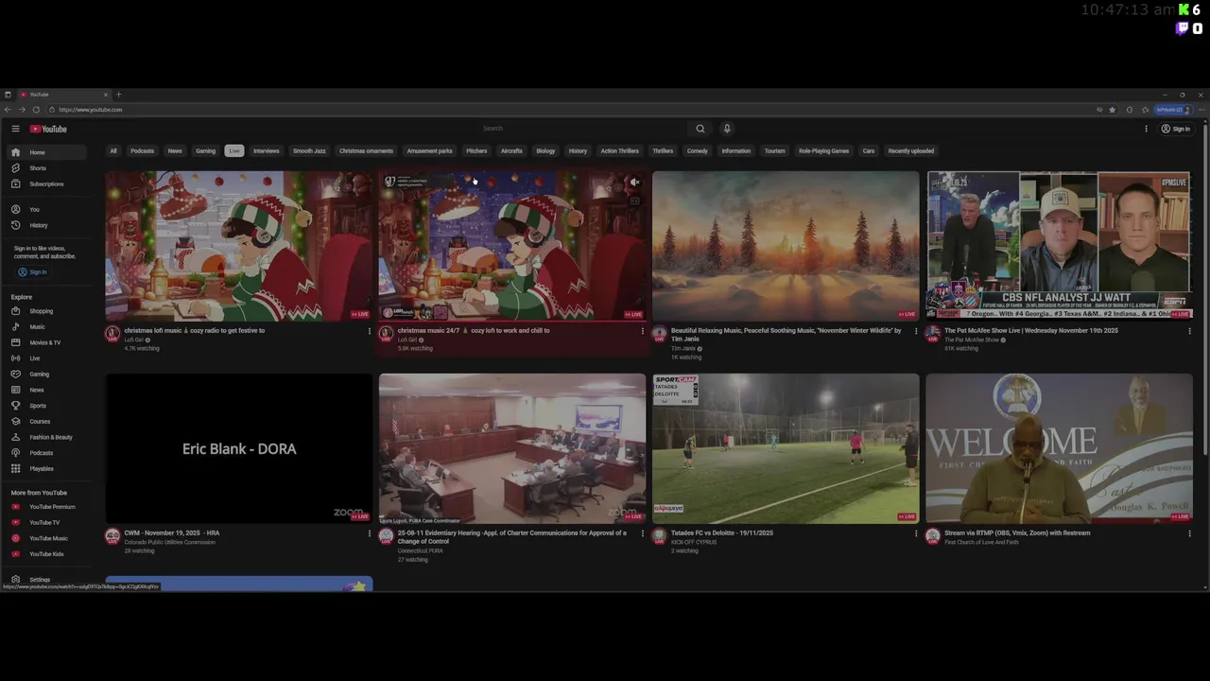Click sidebar Sign in button
The width and height of the screenshot is (1210, 681).
[32, 272]
